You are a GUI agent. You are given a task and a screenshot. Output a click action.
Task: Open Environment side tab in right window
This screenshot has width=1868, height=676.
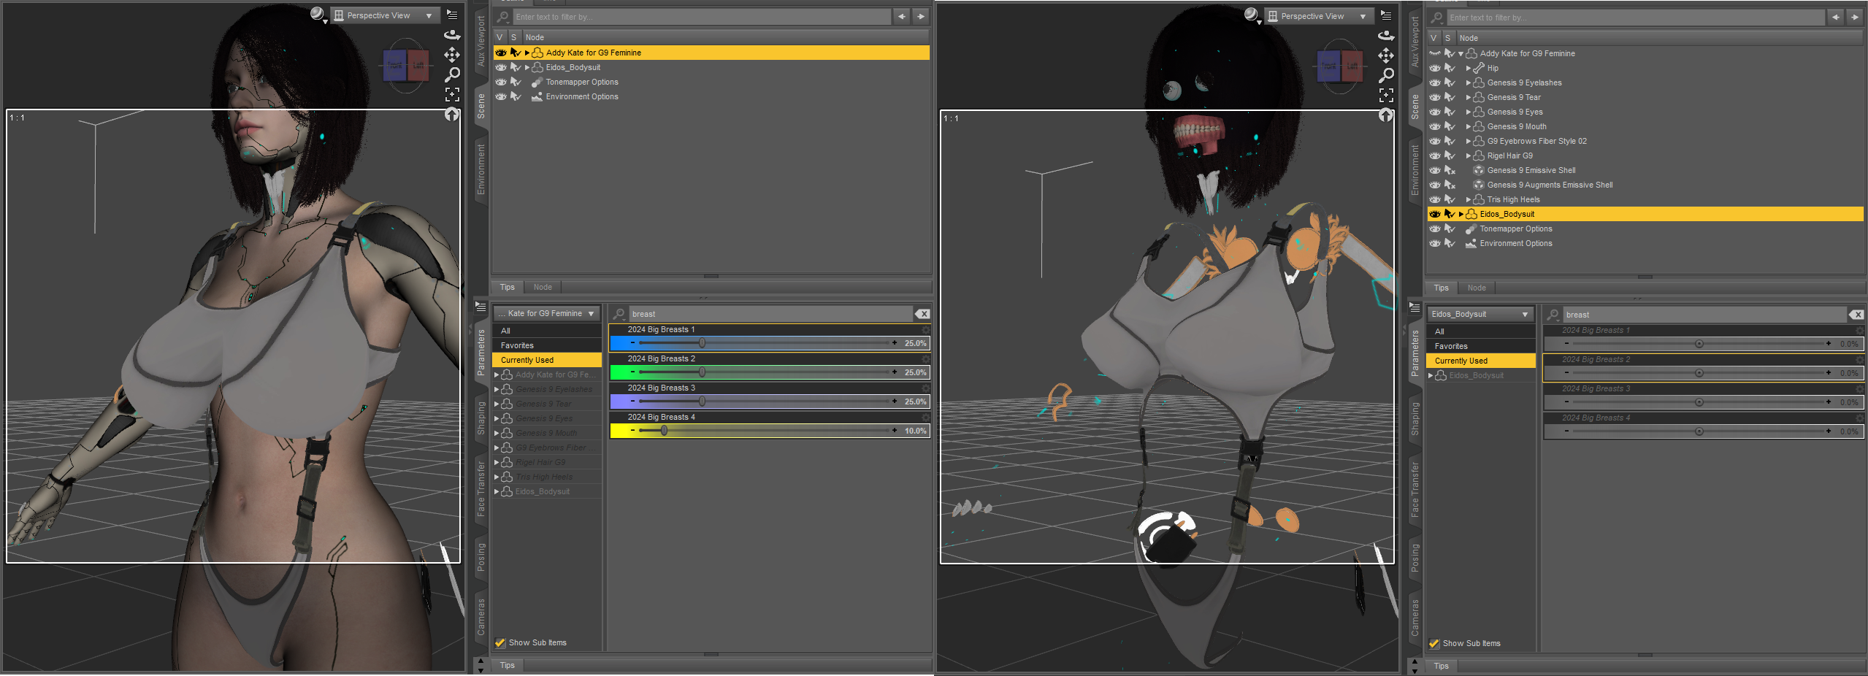(1415, 169)
